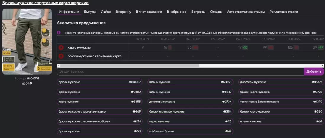Remove the tracked query "брюки мужские с карманами карго"
The width and height of the screenshot is (325, 138).
pyautogui.click(x=61, y=56)
